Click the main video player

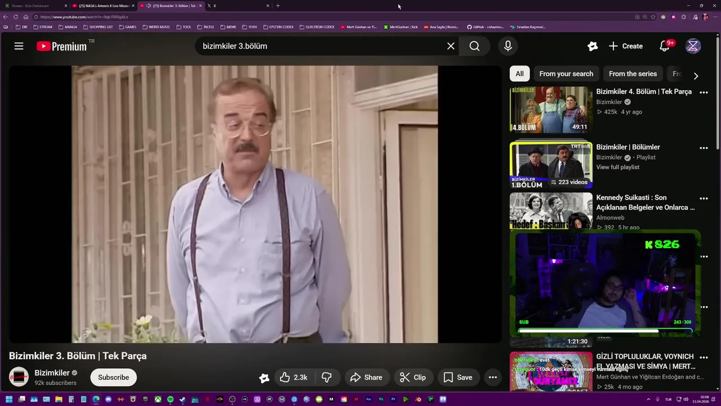click(255, 204)
